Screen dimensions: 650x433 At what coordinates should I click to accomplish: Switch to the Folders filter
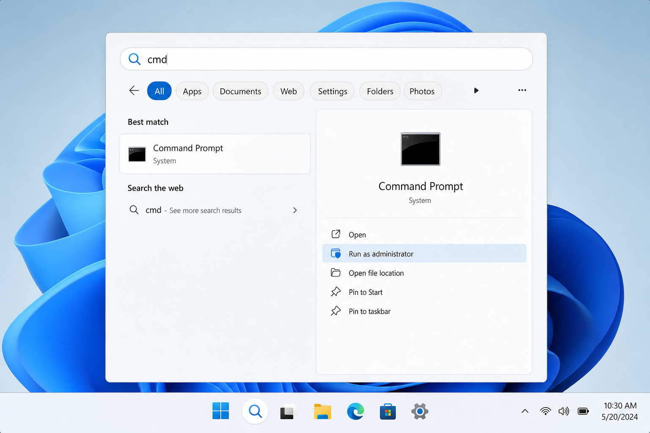pos(380,91)
